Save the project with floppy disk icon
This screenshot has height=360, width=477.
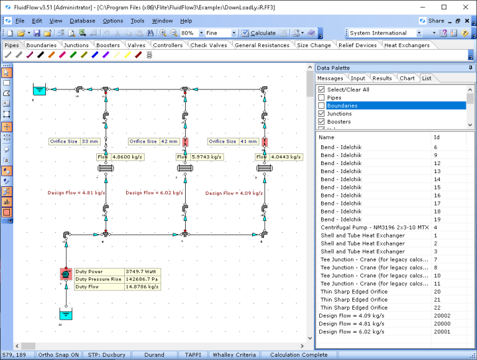click(x=37, y=33)
